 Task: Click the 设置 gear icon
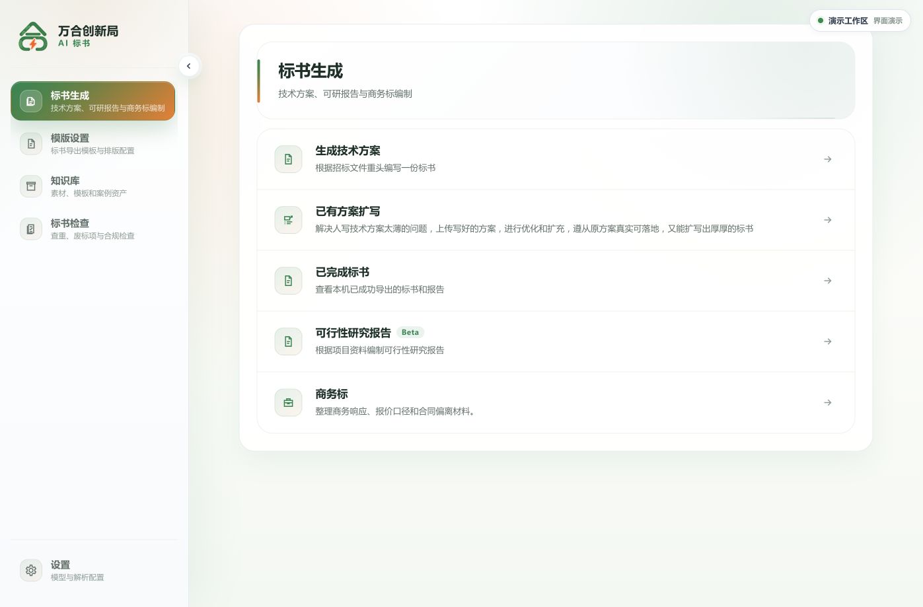[31, 570]
